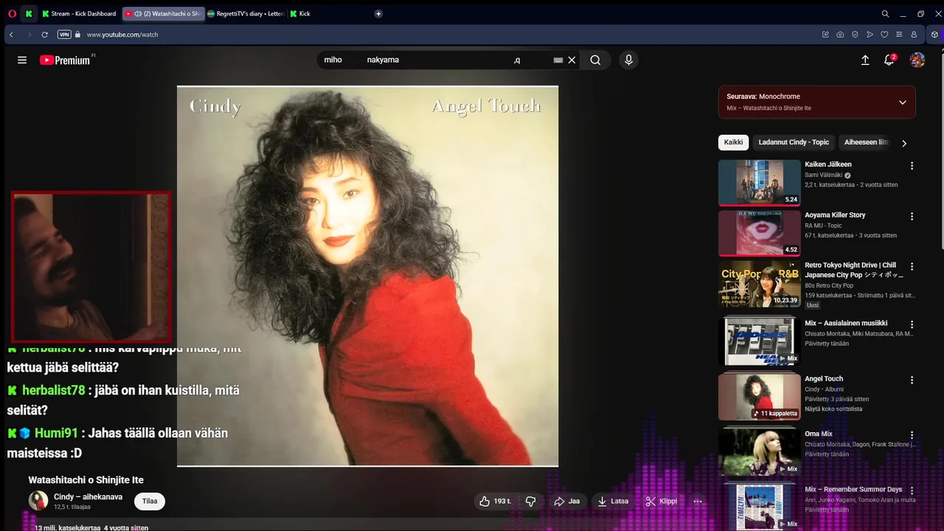Open the Opera player arrow icon

870,35
